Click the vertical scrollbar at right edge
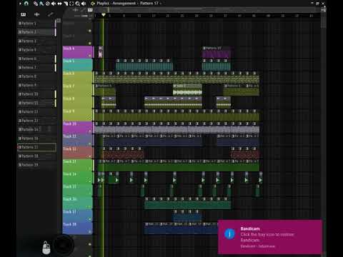 pyautogui.click(x=323, y=21)
